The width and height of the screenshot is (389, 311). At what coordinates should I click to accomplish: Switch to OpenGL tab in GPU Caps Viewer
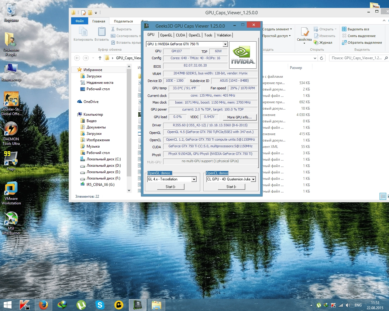(x=166, y=35)
